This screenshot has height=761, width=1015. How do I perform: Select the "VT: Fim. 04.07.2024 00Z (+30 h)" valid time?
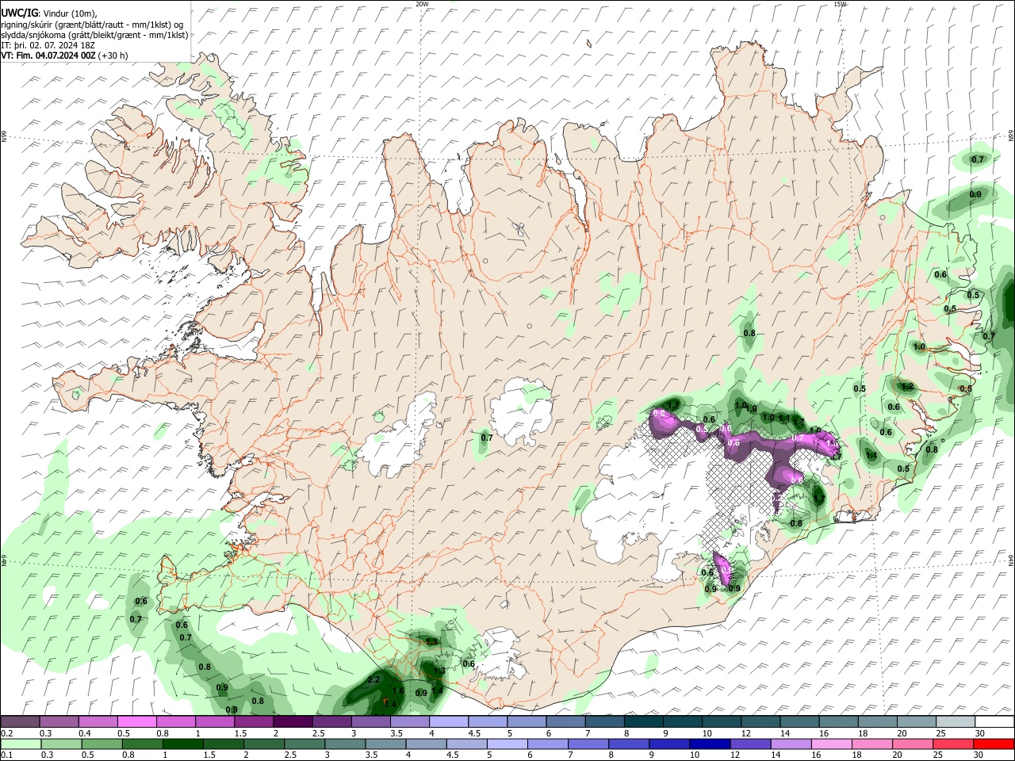click(x=65, y=55)
